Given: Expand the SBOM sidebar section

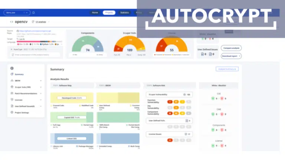Looking at the screenshot, I should click(41, 80).
